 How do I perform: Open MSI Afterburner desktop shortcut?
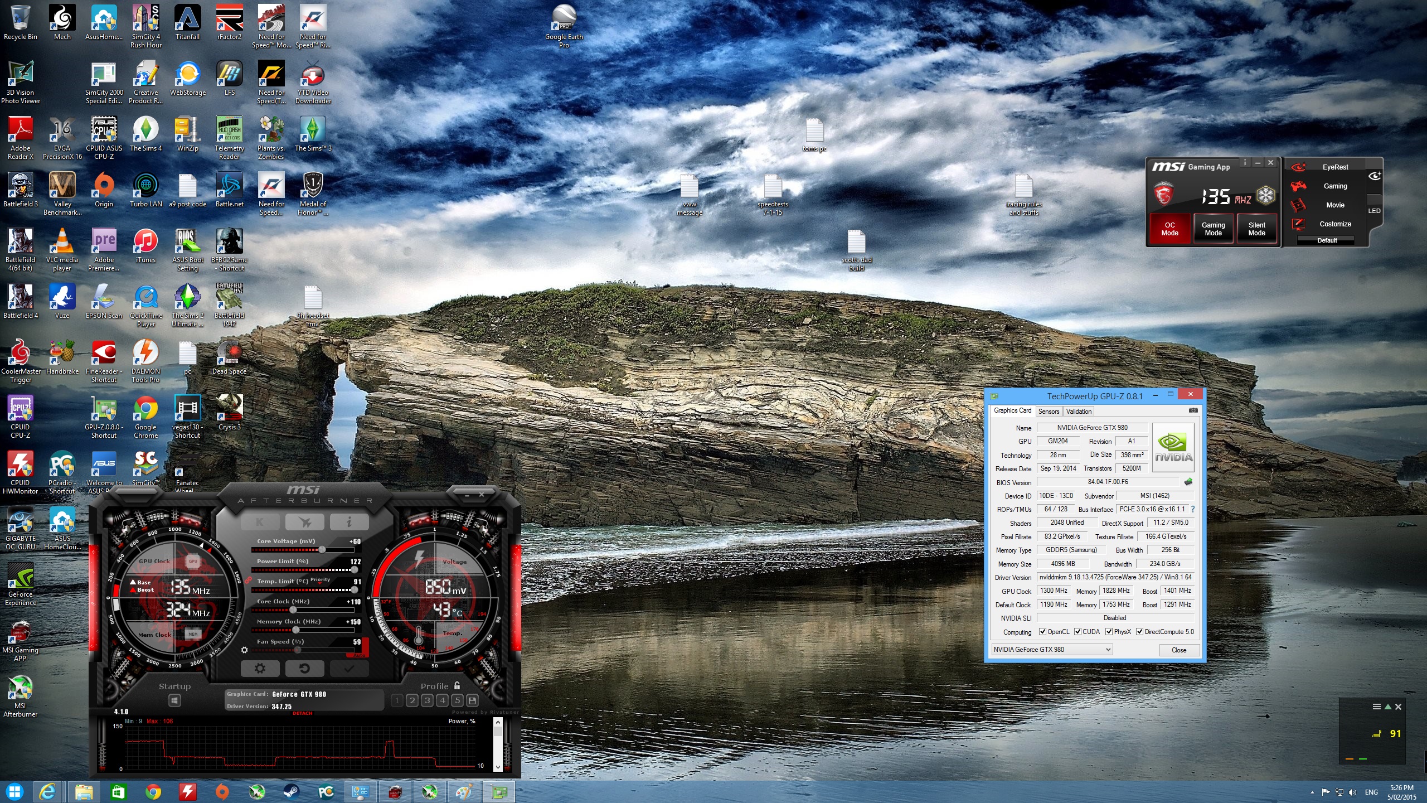pyautogui.click(x=21, y=696)
